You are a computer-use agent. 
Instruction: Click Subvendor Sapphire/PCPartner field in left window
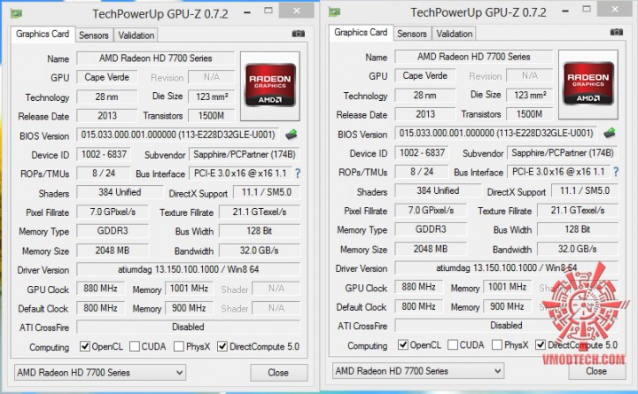click(245, 155)
